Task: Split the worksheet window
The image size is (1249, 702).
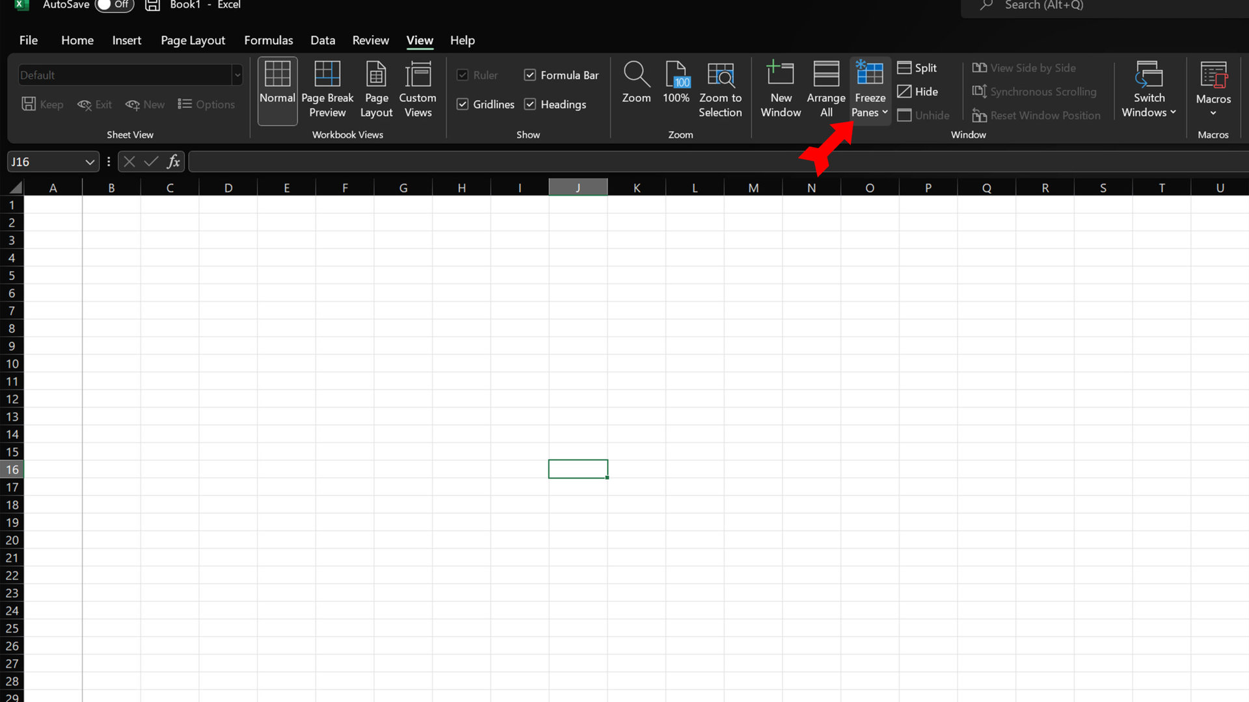Action: tap(917, 68)
